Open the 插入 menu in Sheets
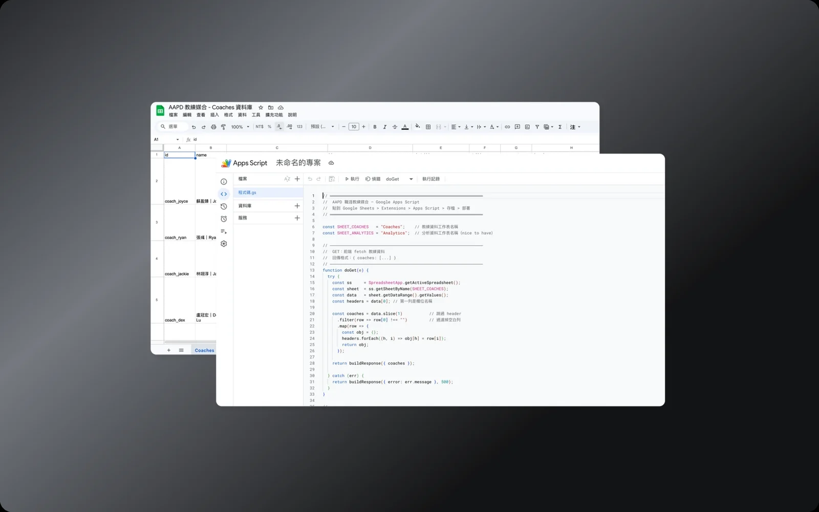Image resolution: width=819 pixels, height=512 pixels. pos(214,115)
